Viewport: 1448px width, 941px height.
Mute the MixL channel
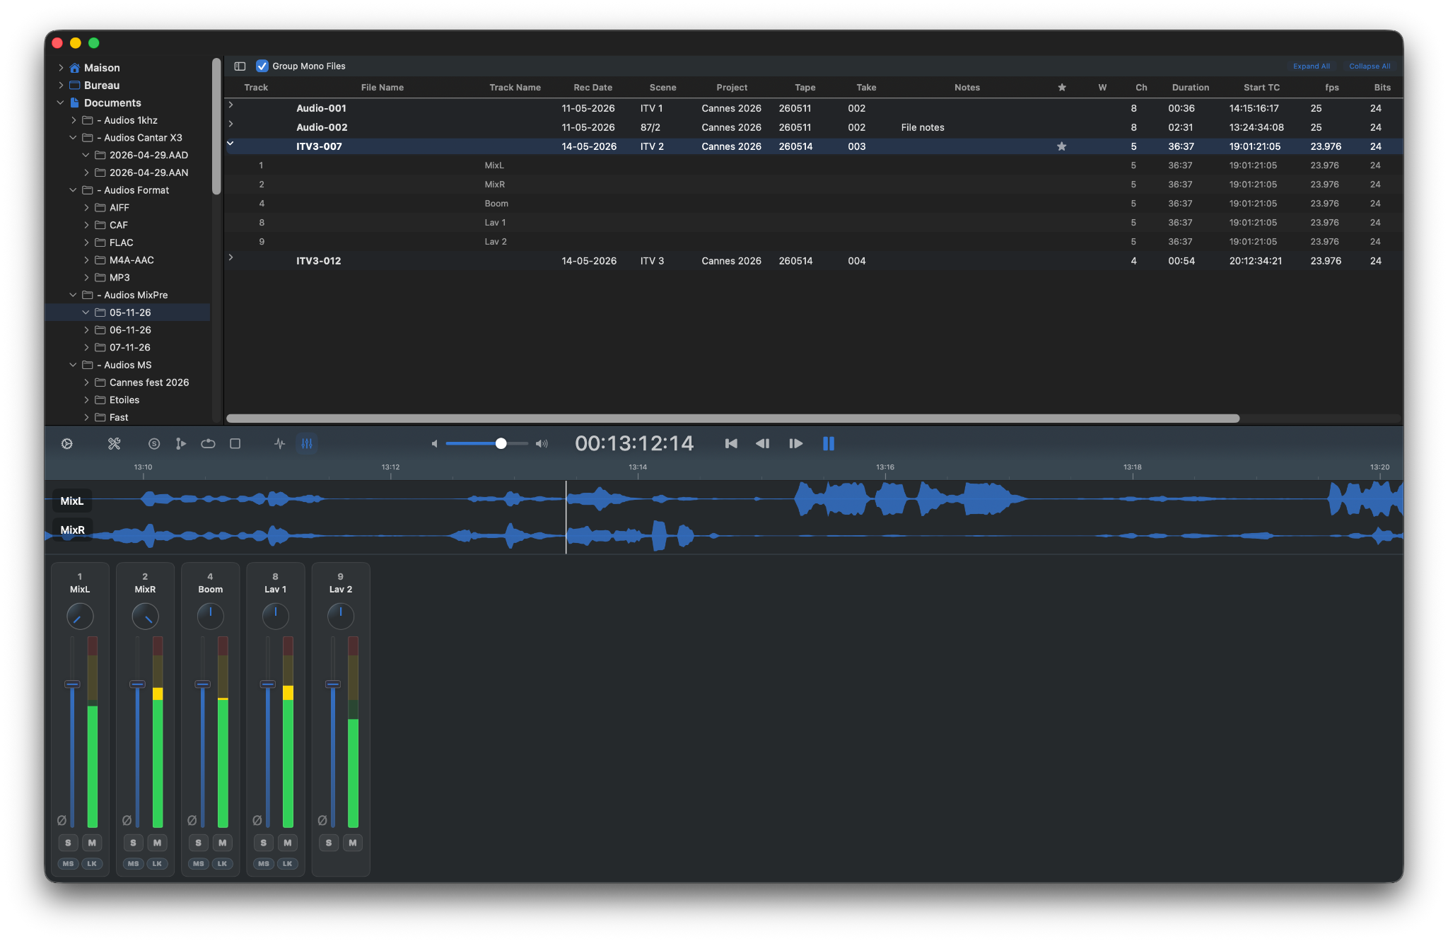(92, 843)
